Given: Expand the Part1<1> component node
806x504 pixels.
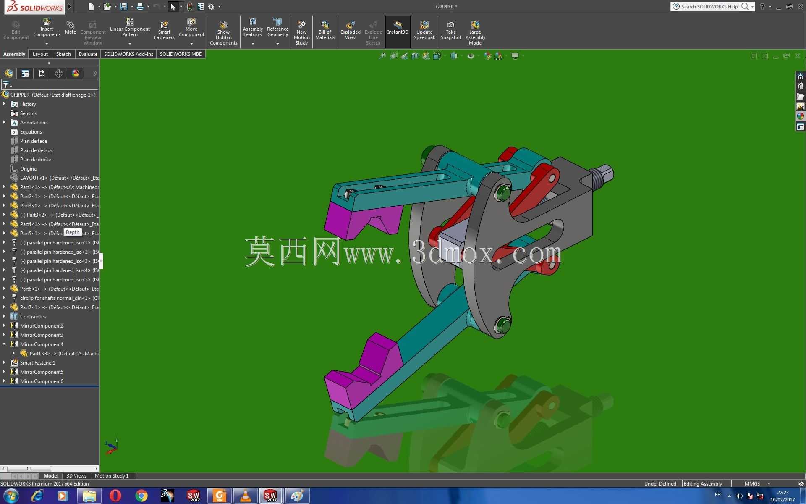Looking at the screenshot, I should coord(4,187).
